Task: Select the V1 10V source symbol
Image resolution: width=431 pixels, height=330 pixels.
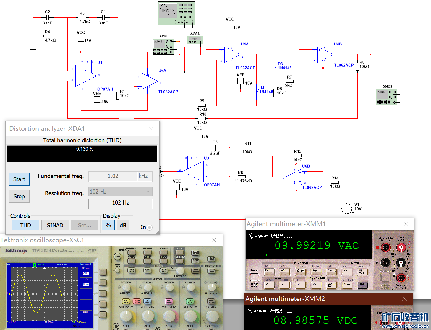Action: [x=347, y=209]
